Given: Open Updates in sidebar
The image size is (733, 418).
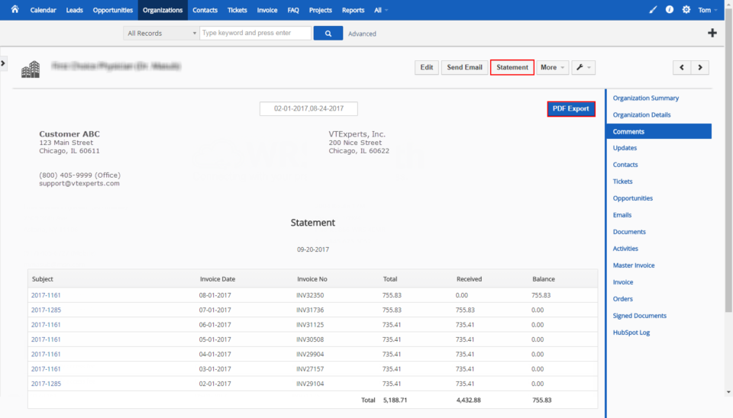Looking at the screenshot, I should coord(625,148).
